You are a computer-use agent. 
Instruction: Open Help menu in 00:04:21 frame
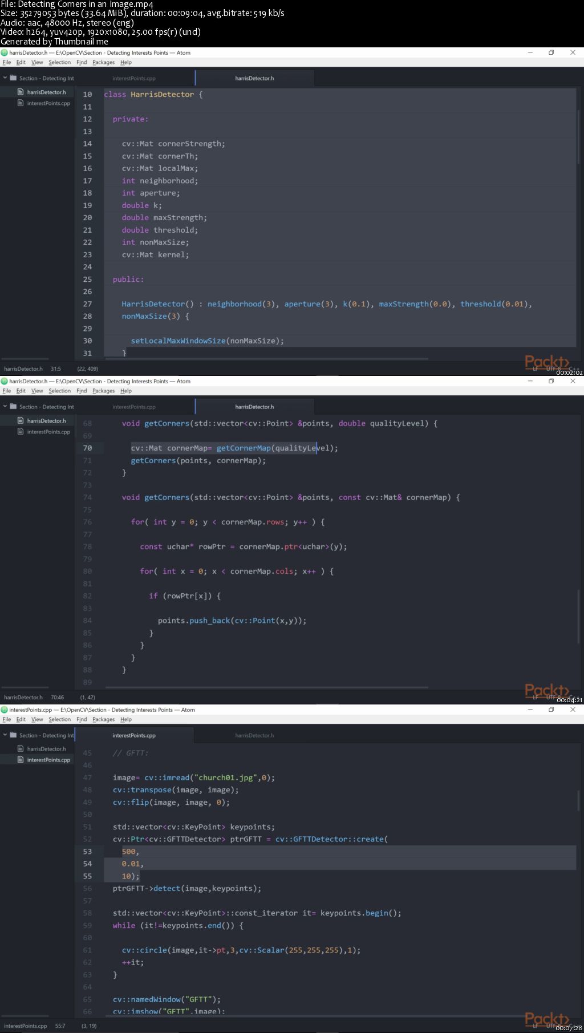tap(126, 391)
